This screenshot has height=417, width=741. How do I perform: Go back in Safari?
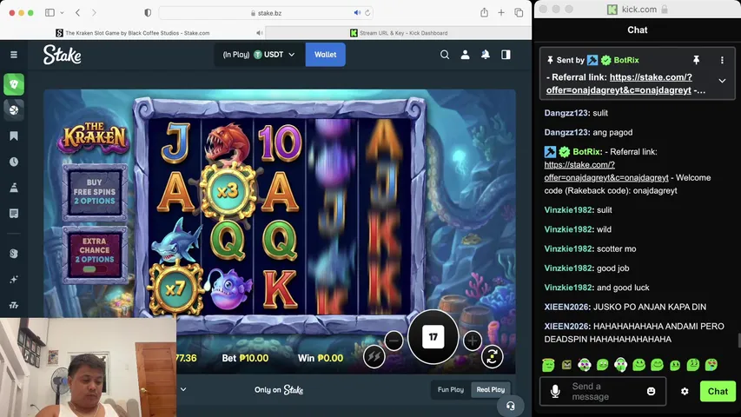pos(78,13)
